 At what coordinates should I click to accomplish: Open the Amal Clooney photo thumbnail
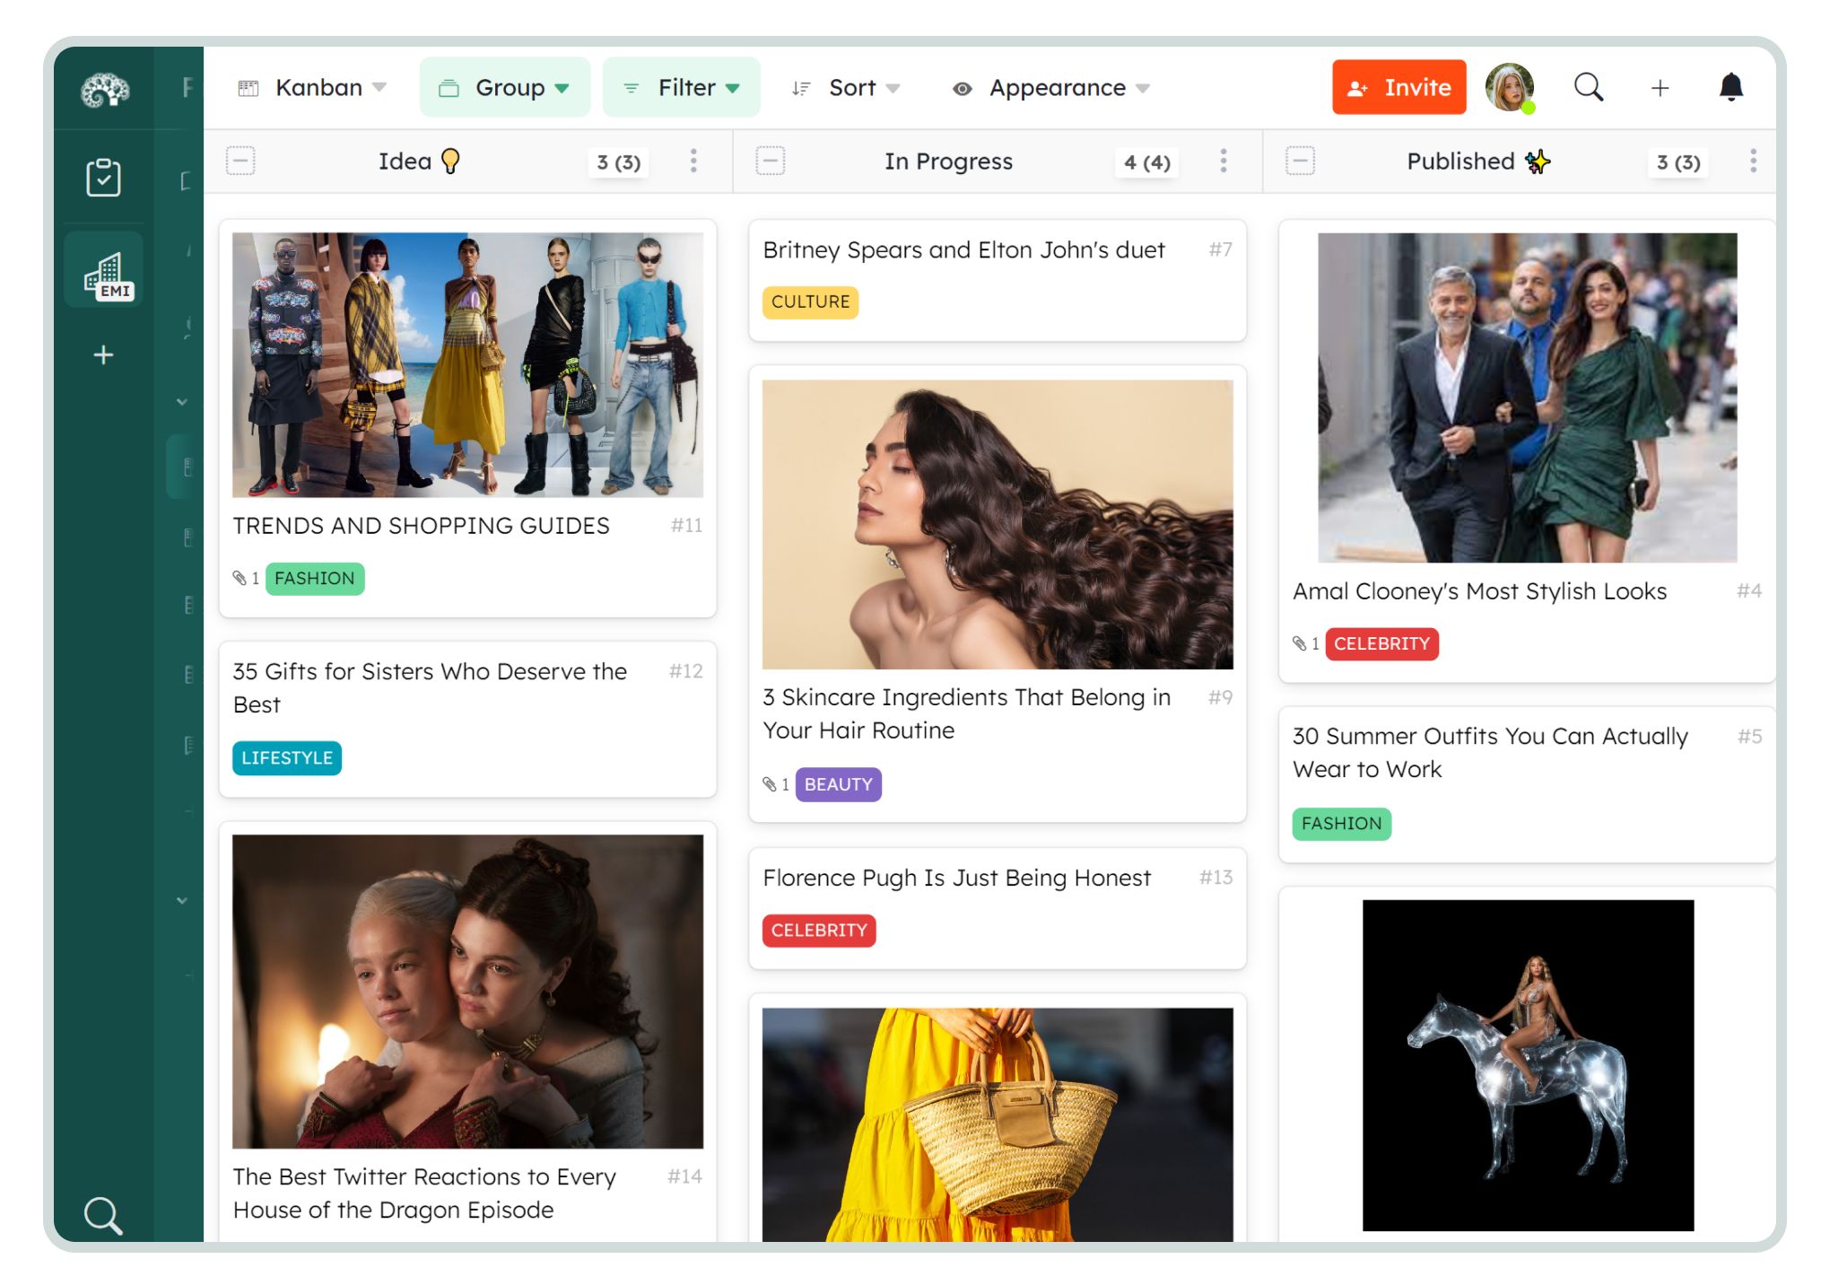coord(1527,398)
